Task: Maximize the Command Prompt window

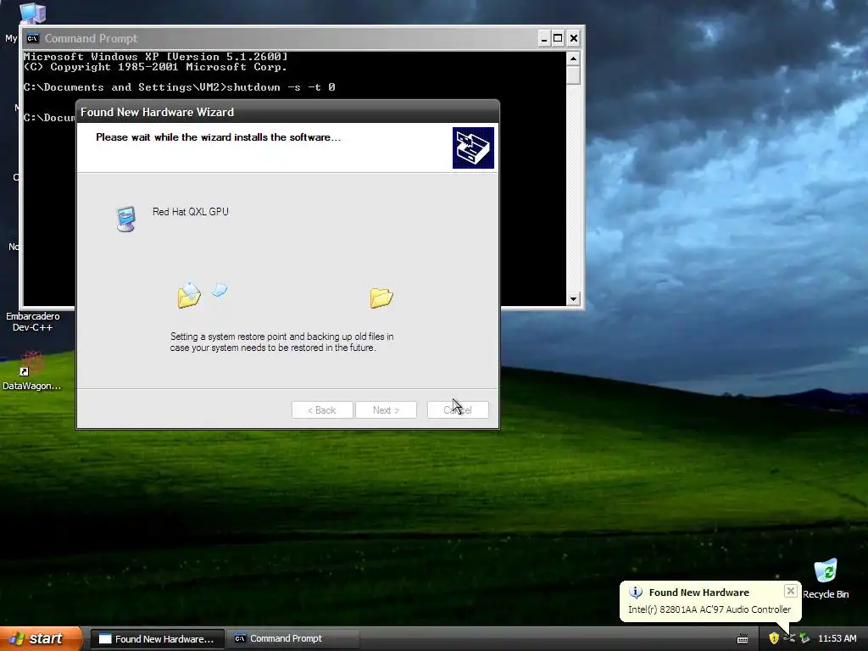Action: click(x=558, y=38)
